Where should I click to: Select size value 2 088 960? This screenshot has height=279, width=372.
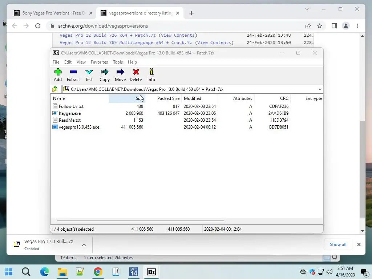tap(134, 113)
